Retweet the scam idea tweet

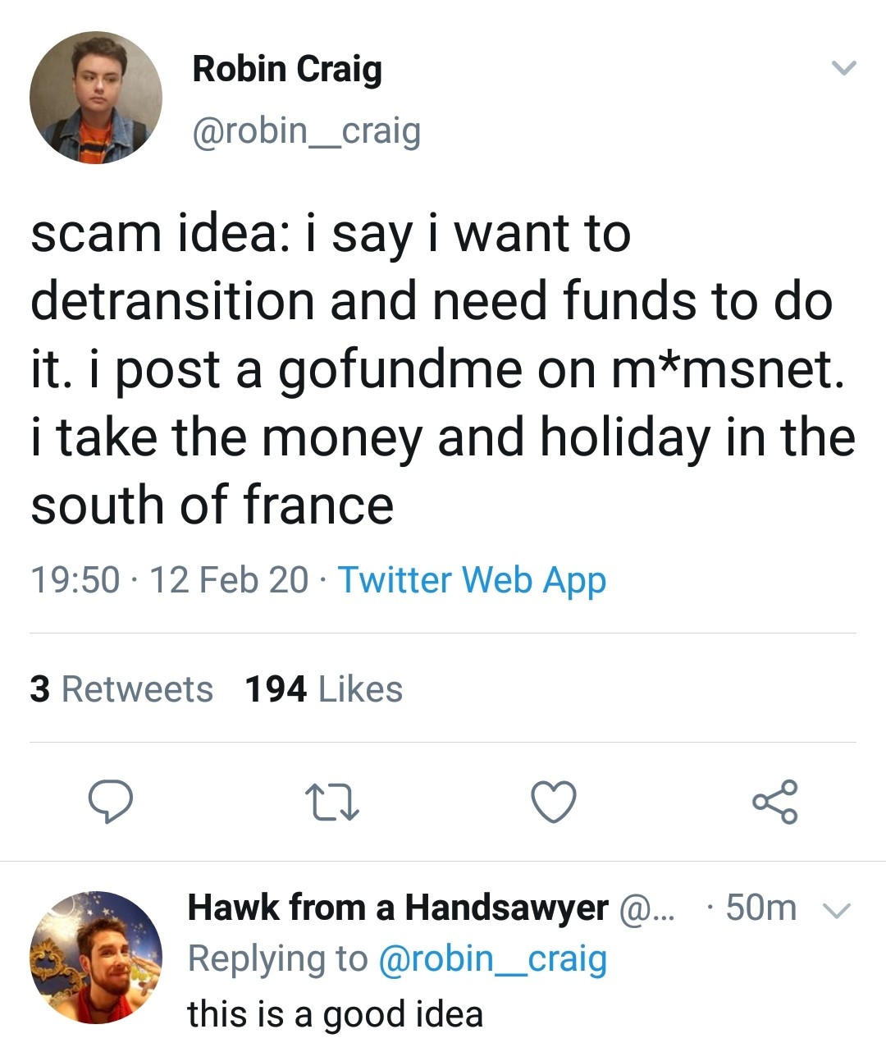pyautogui.click(x=331, y=802)
